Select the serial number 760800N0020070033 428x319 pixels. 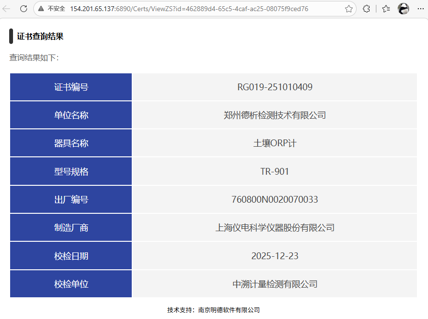coord(275,199)
